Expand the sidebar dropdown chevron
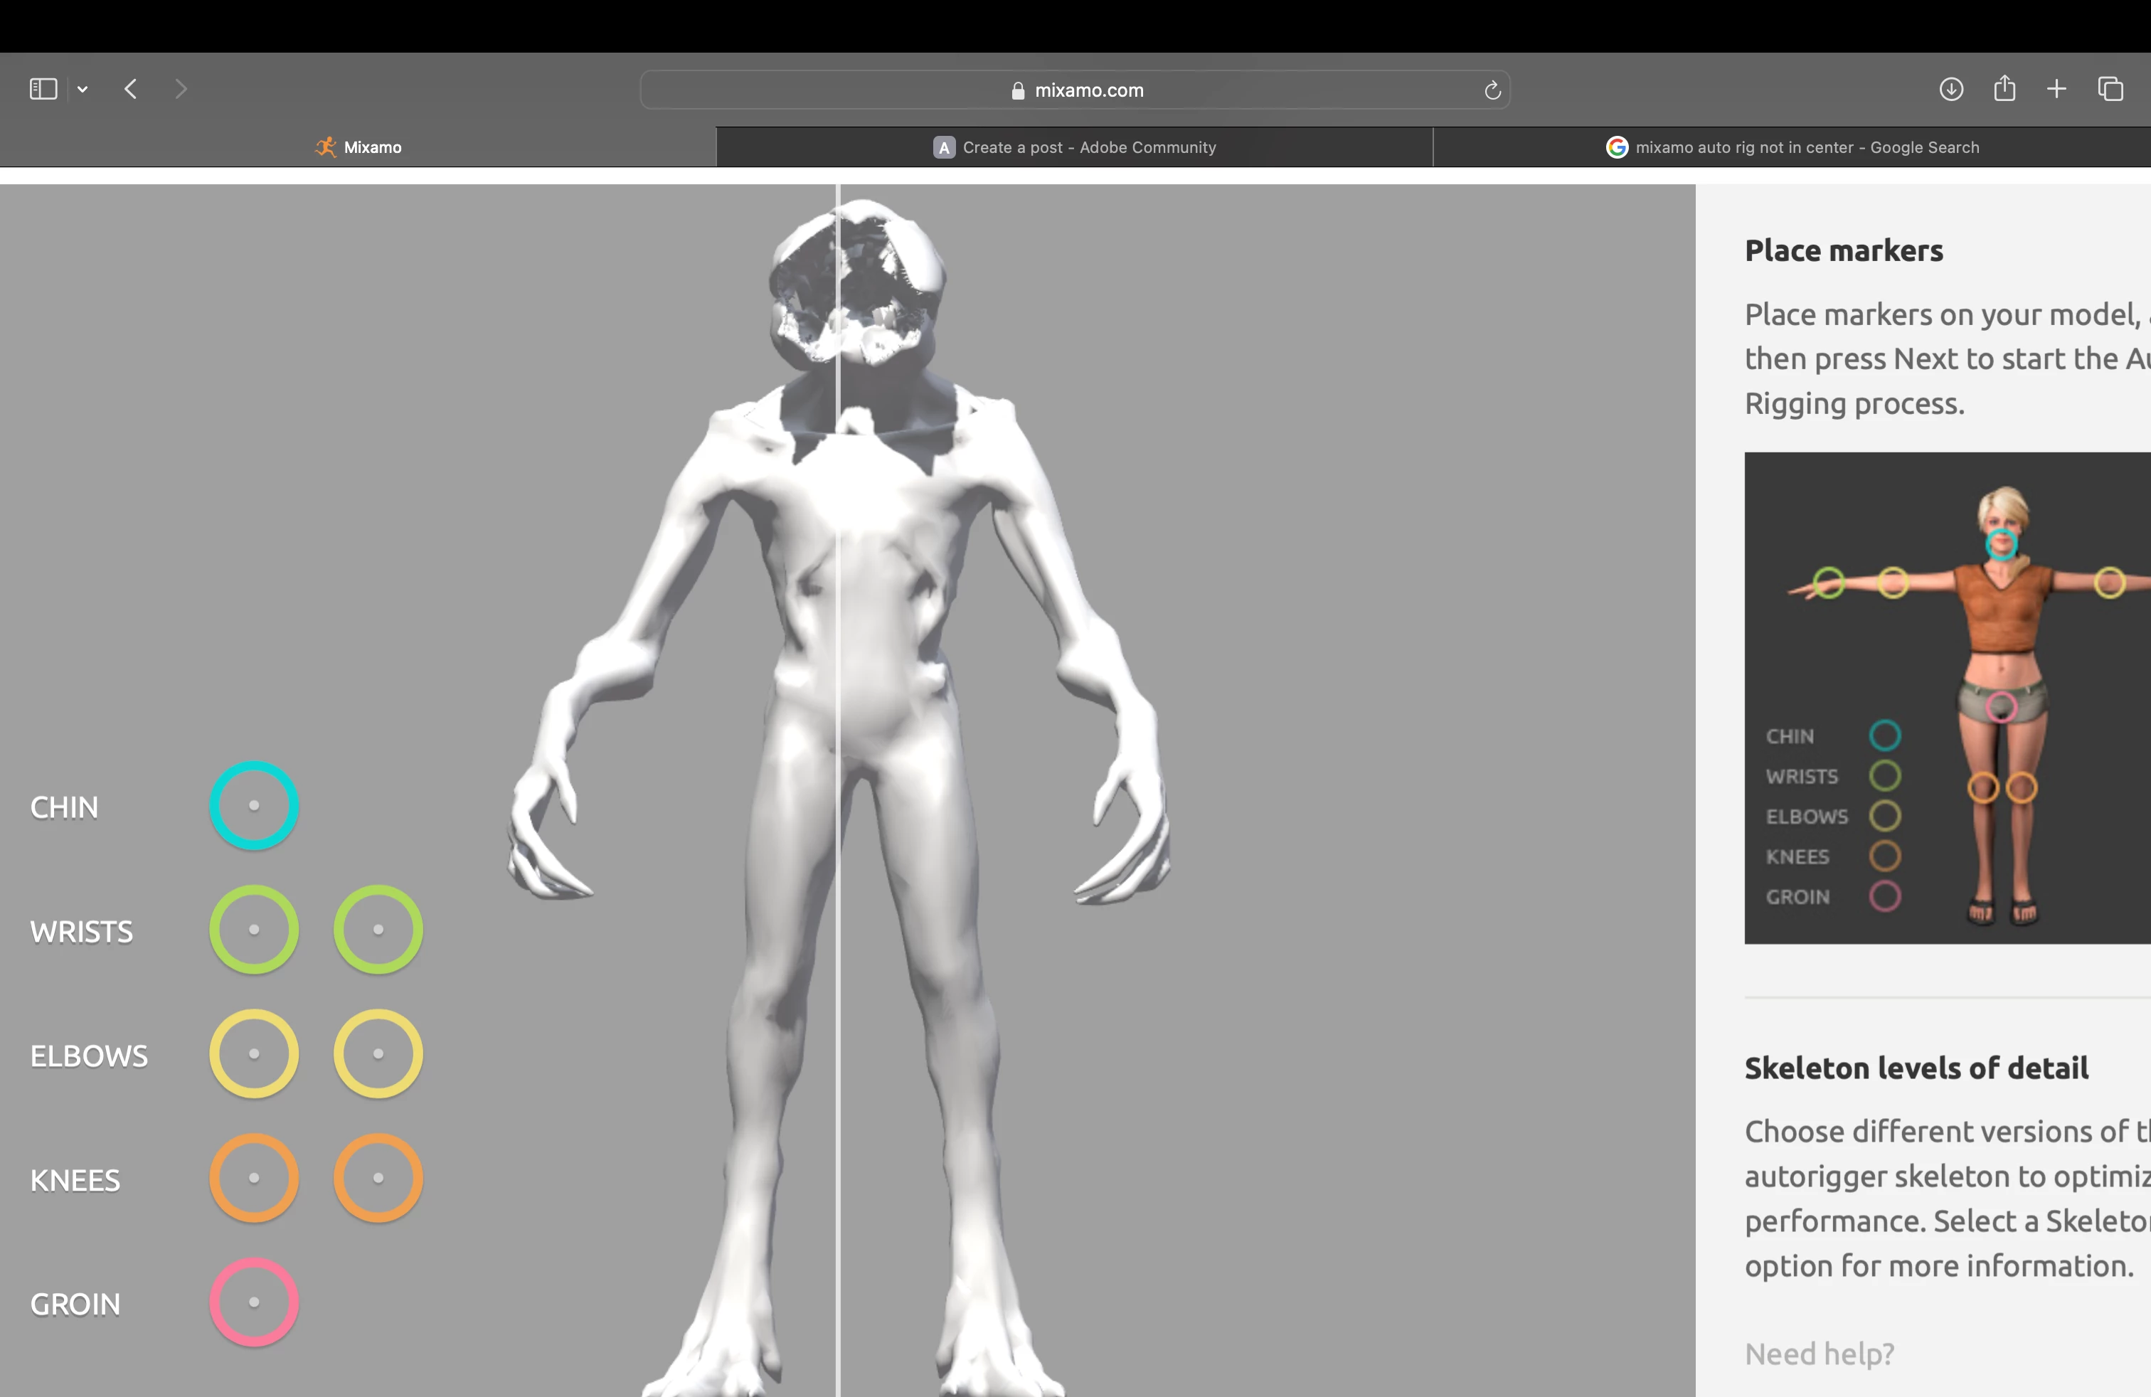The image size is (2151, 1397). pos(83,88)
